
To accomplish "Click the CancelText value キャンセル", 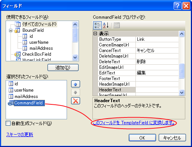I will 157,50.
